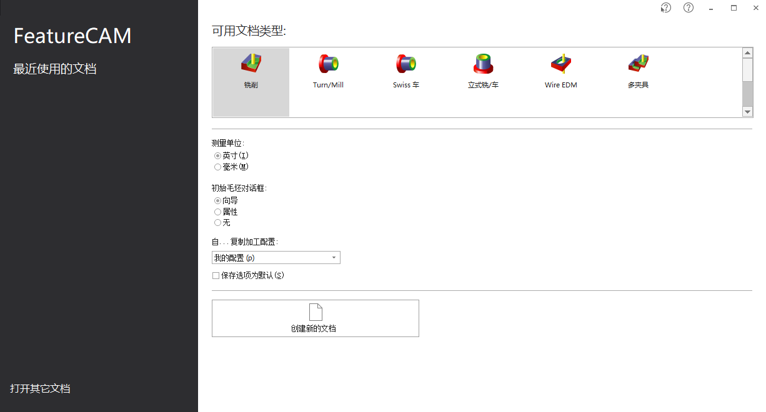The width and height of the screenshot is (766, 412).
Task: Open the help refresh icon with question mark
Action: pos(666,7)
